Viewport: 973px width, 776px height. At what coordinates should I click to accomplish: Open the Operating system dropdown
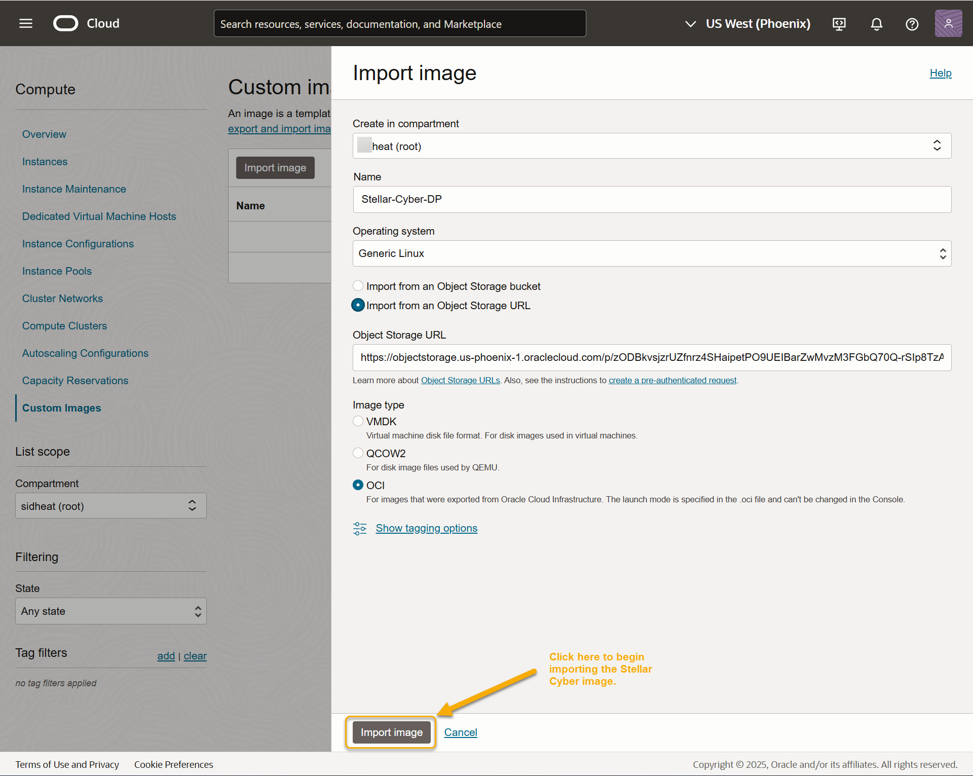[x=652, y=253]
